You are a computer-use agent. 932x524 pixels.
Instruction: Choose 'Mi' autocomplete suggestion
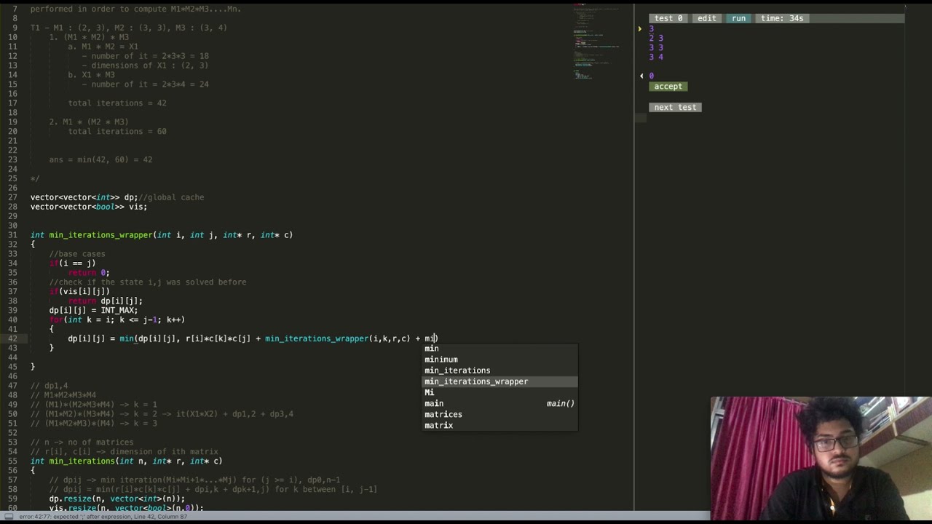tap(500, 392)
